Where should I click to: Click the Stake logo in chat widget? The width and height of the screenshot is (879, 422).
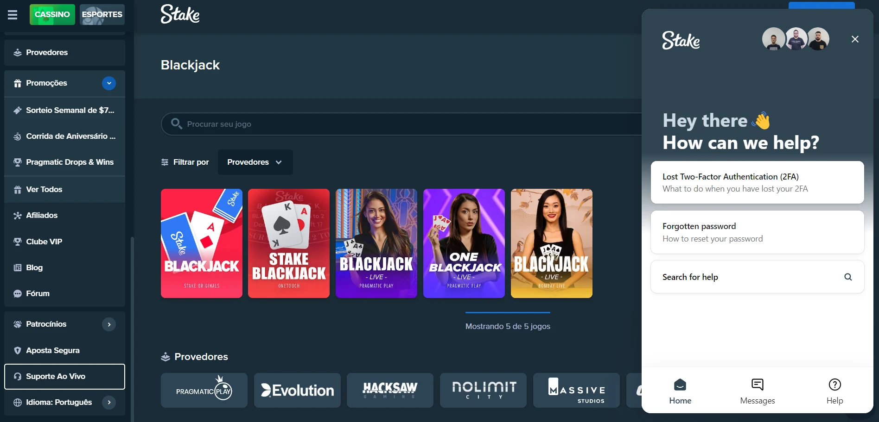coord(681,40)
